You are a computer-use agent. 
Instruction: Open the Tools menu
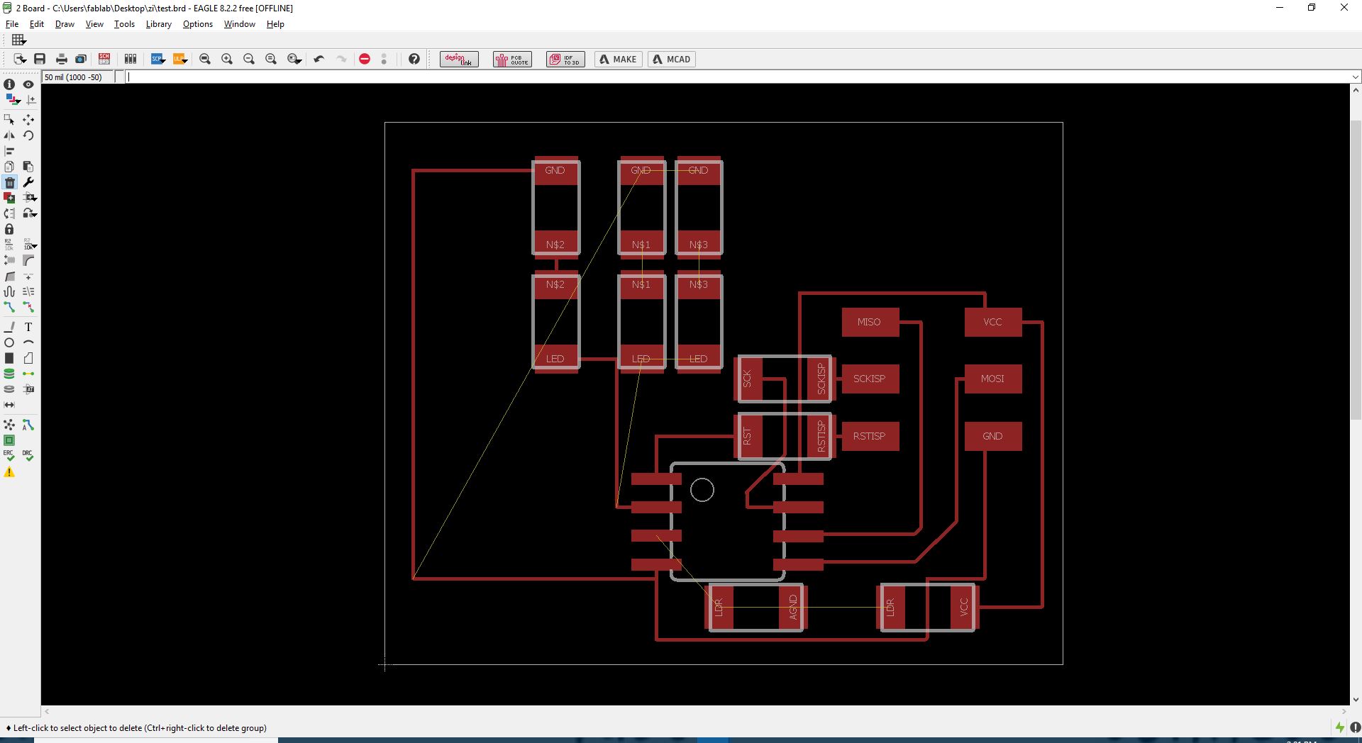pyautogui.click(x=124, y=24)
